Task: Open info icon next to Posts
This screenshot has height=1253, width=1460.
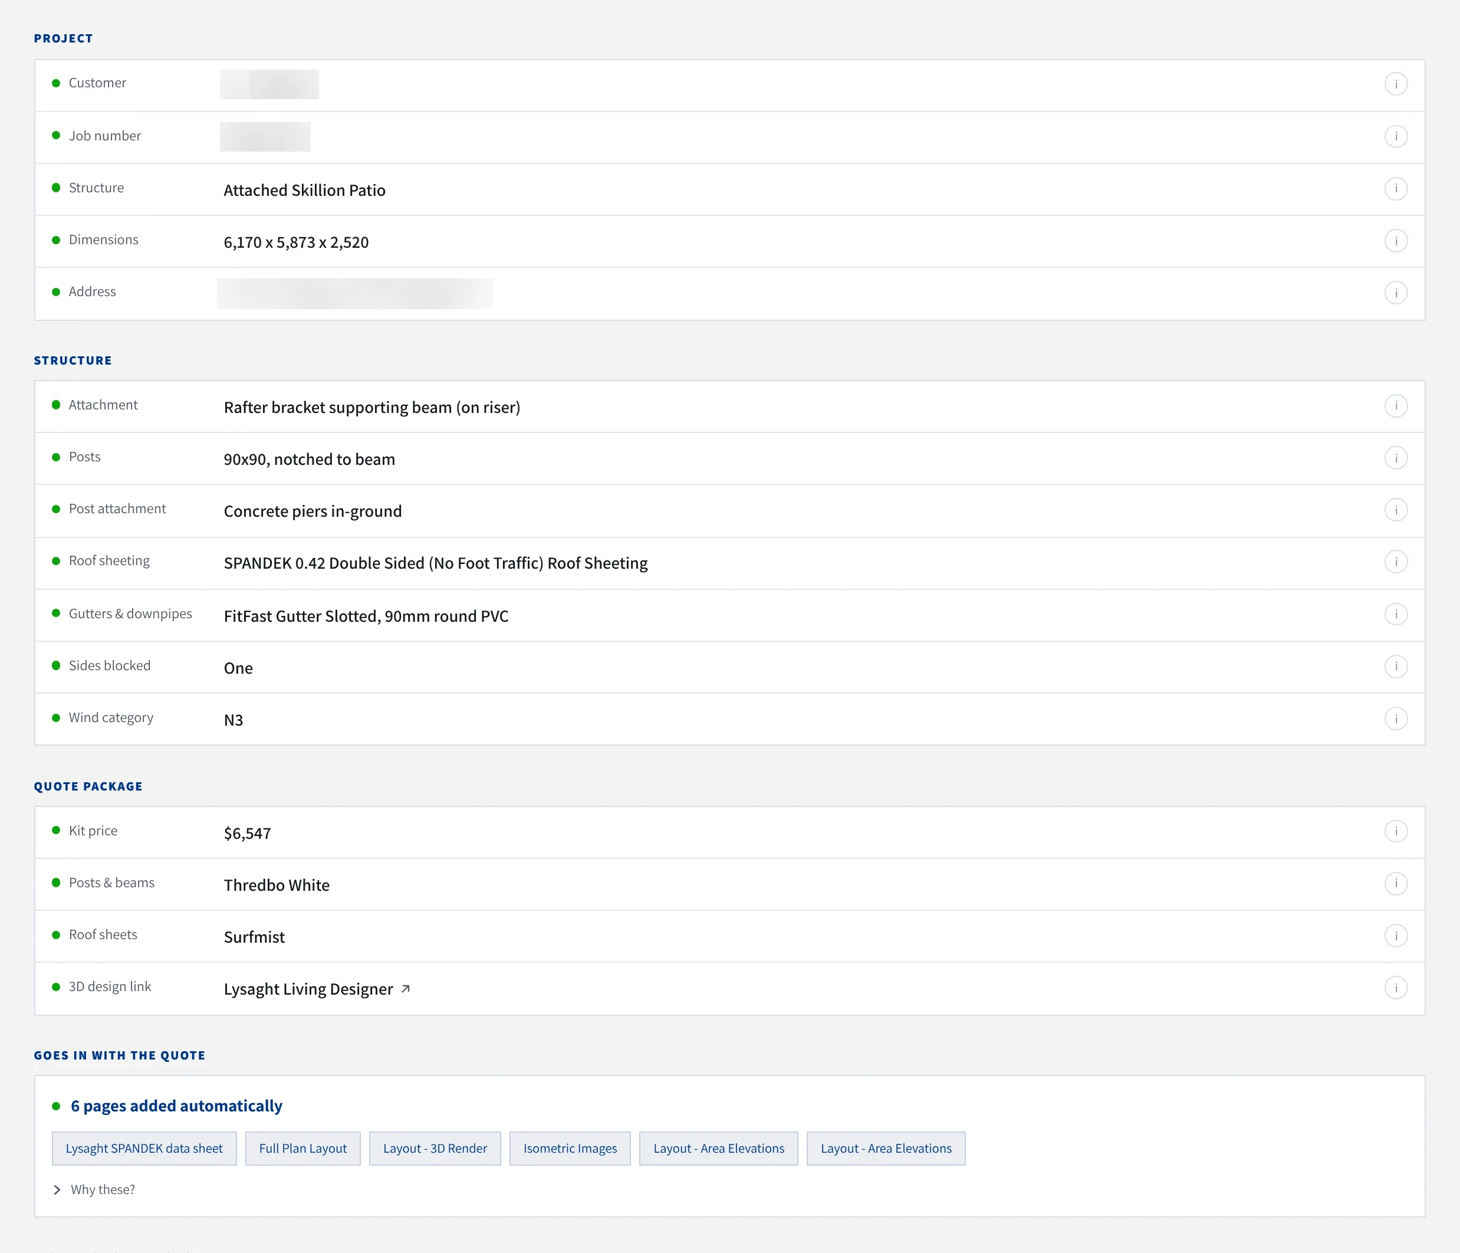Action: pos(1395,458)
